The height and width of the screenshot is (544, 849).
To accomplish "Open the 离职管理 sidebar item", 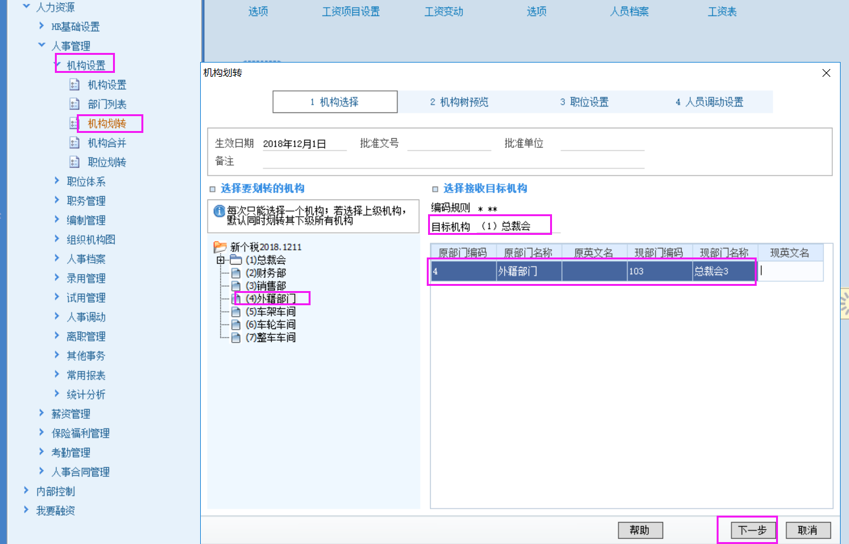I will (87, 336).
